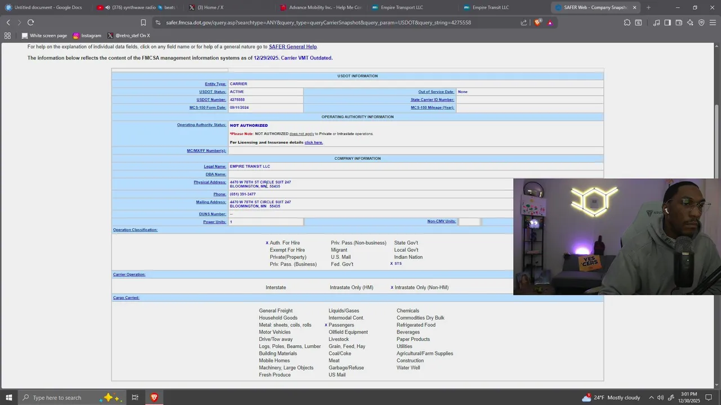Click Operation Classification link
Image resolution: width=721 pixels, height=405 pixels.
coord(135,229)
